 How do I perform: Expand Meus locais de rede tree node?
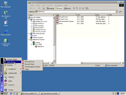[x=29, y=34]
